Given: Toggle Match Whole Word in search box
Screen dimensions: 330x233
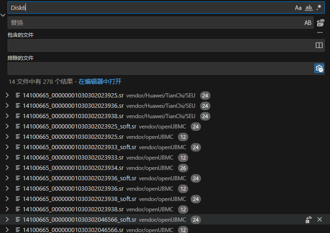Looking at the screenshot, I should 309,8.
